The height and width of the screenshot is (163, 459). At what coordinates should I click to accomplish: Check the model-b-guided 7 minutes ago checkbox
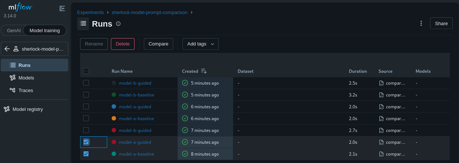86,130
